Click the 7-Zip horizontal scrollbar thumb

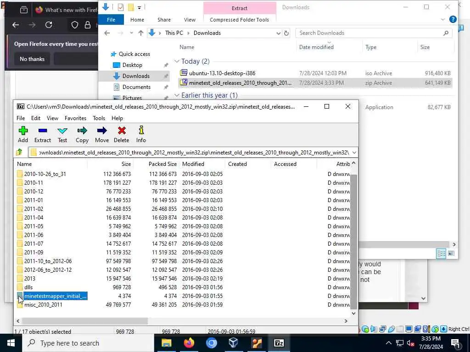click(x=85, y=321)
